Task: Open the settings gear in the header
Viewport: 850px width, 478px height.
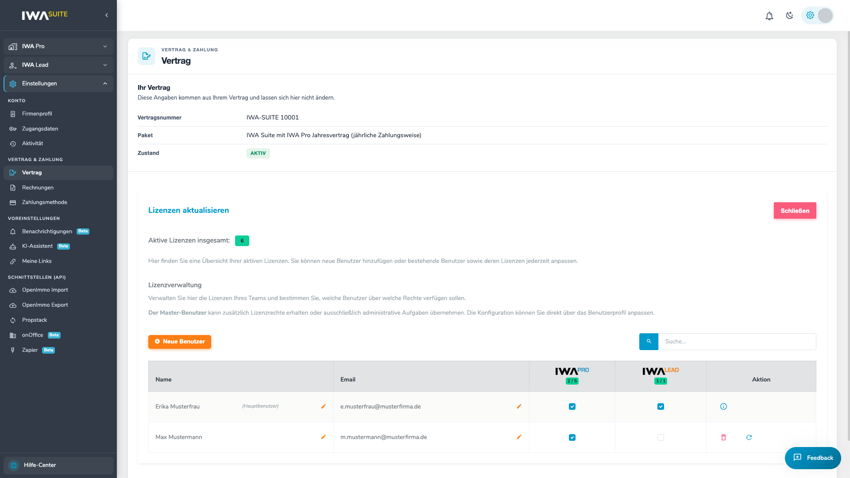Action: coord(810,15)
